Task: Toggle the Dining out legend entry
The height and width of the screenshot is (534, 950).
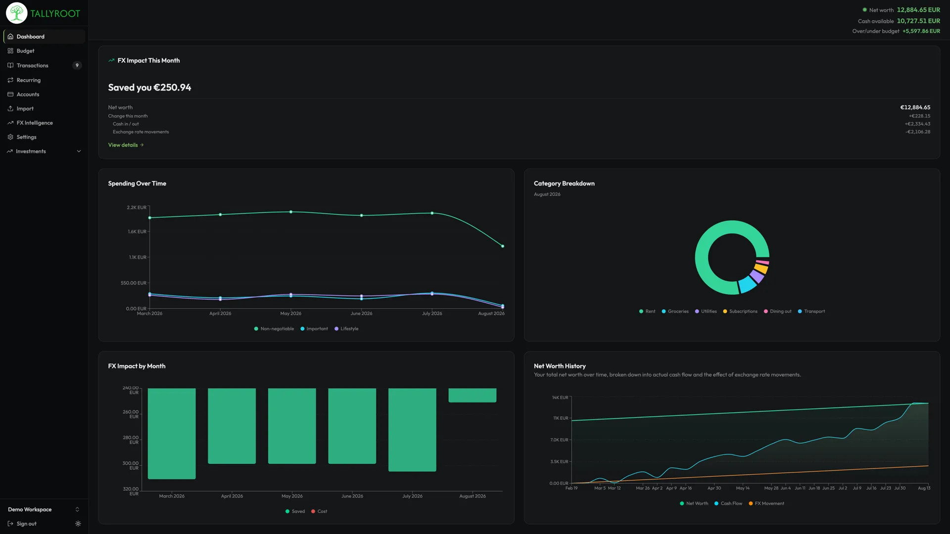Action: point(777,311)
